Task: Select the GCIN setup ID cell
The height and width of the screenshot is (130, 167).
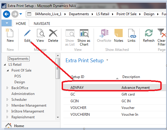Action: (75, 101)
